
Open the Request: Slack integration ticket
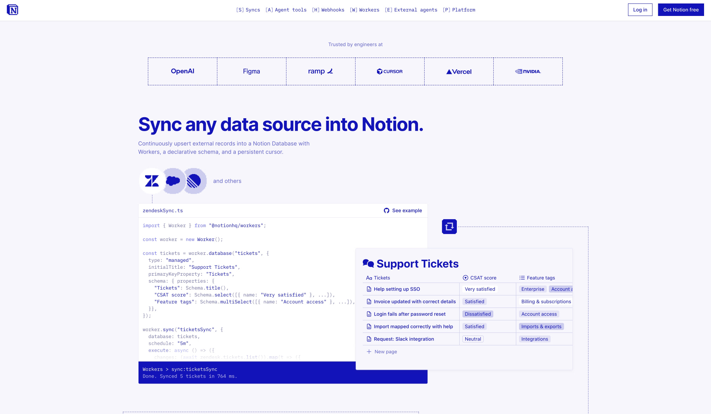click(404, 339)
